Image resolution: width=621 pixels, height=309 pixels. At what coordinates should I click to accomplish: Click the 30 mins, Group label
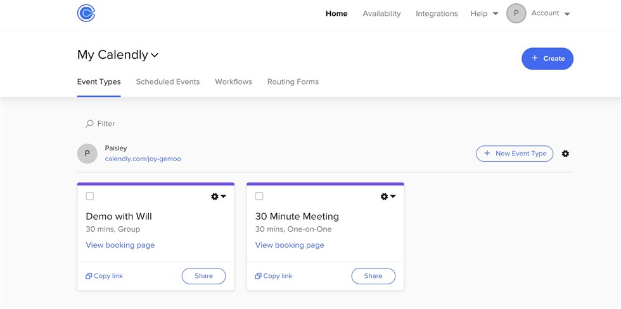coord(113,229)
